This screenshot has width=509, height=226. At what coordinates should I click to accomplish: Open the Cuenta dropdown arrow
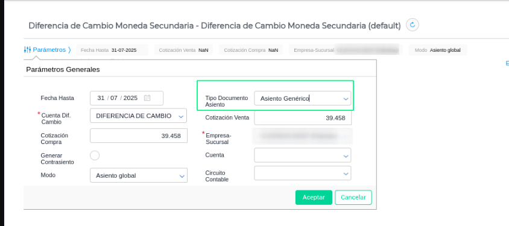(346, 156)
